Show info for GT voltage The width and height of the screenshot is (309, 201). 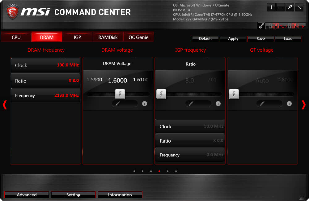coord(289,104)
